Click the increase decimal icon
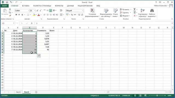 point(79,15)
